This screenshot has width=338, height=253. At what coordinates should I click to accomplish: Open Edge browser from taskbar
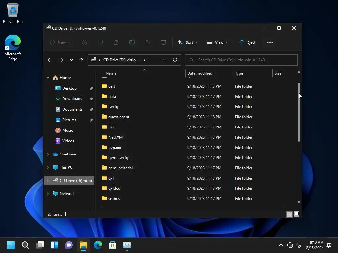coord(98,245)
